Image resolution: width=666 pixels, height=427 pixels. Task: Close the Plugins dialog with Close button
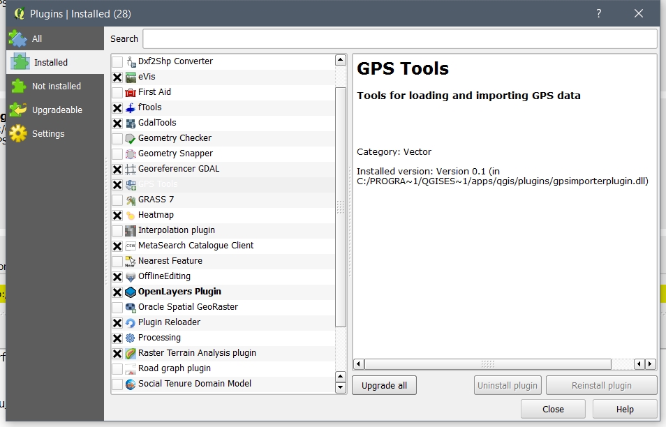point(553,409)
